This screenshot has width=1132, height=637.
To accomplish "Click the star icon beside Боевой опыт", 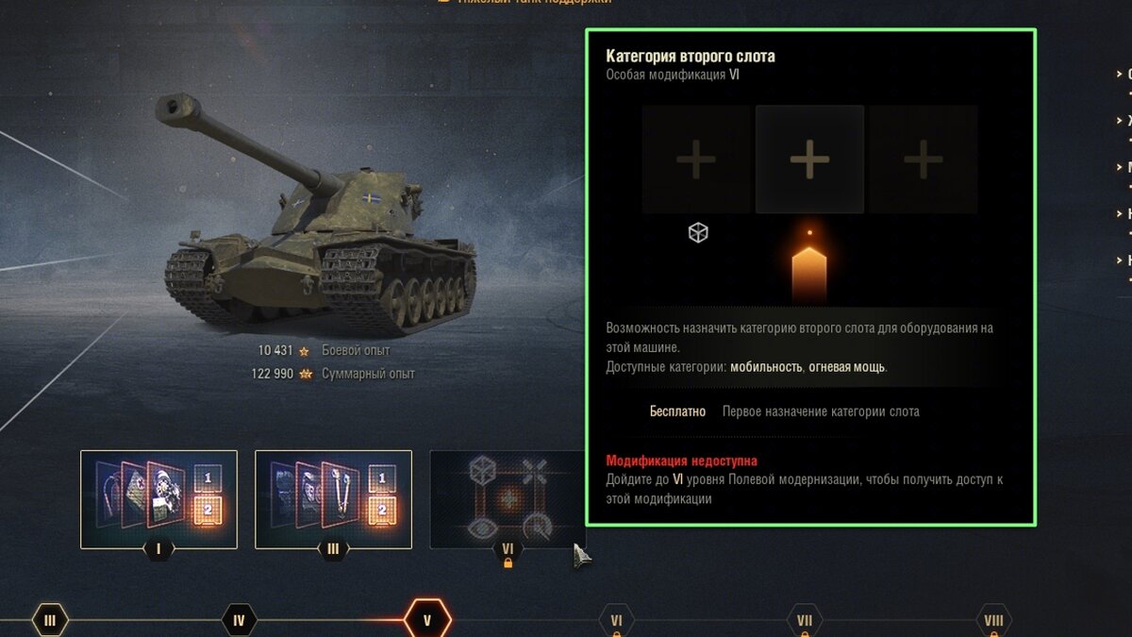I will 304,351.
